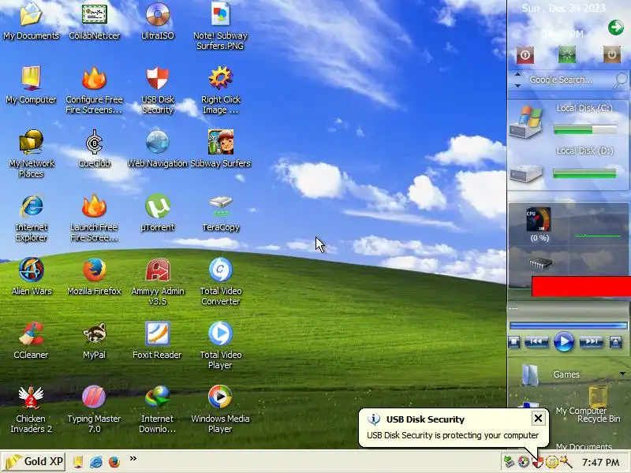
Task: Click the red shutdown button in sidebar
Action: click(525, 55)
